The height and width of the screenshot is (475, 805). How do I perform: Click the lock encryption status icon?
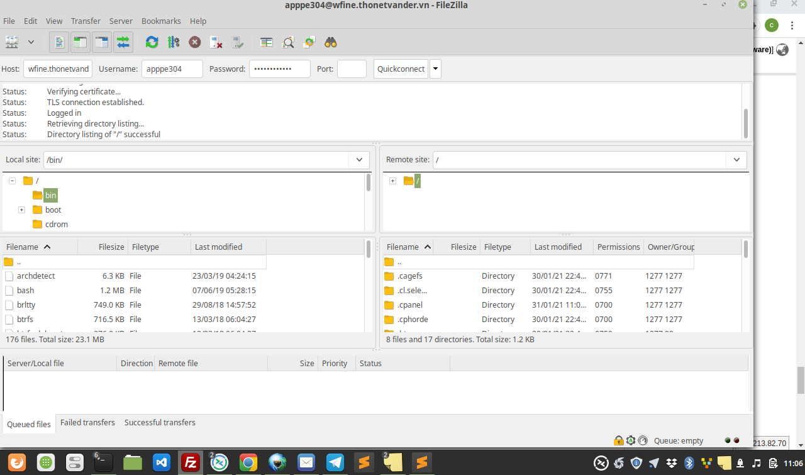(619, 440)
